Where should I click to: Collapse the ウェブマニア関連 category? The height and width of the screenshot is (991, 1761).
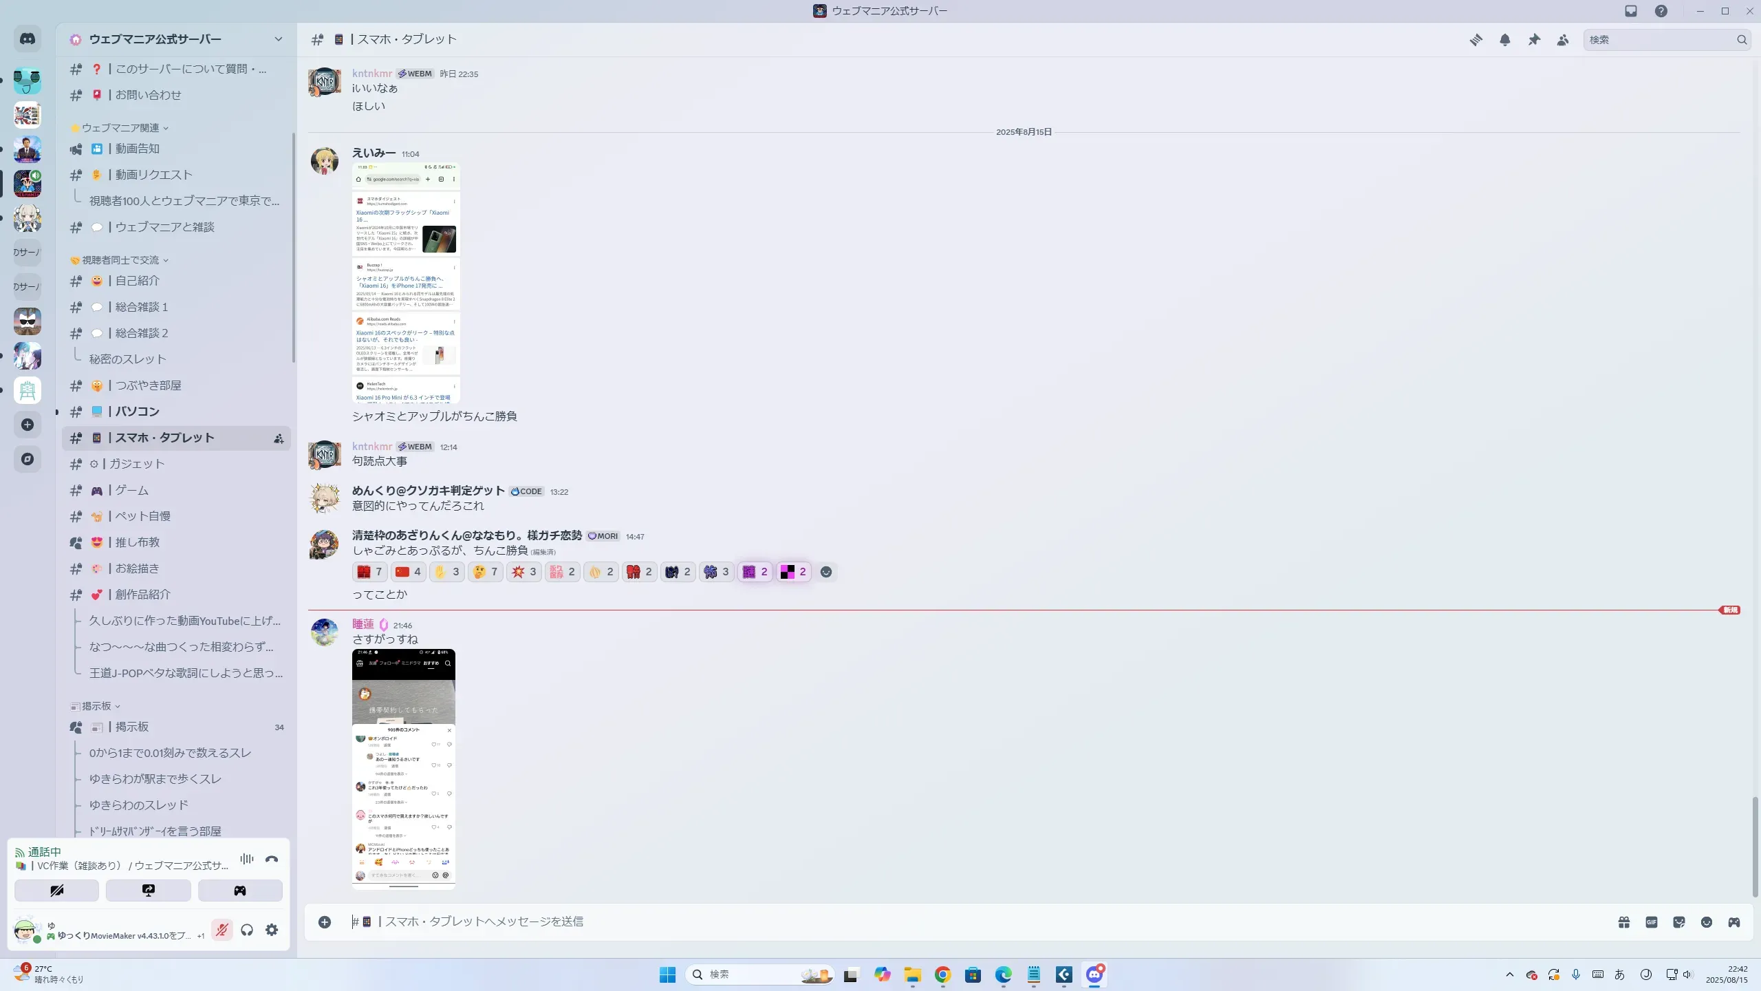point(120,128)
